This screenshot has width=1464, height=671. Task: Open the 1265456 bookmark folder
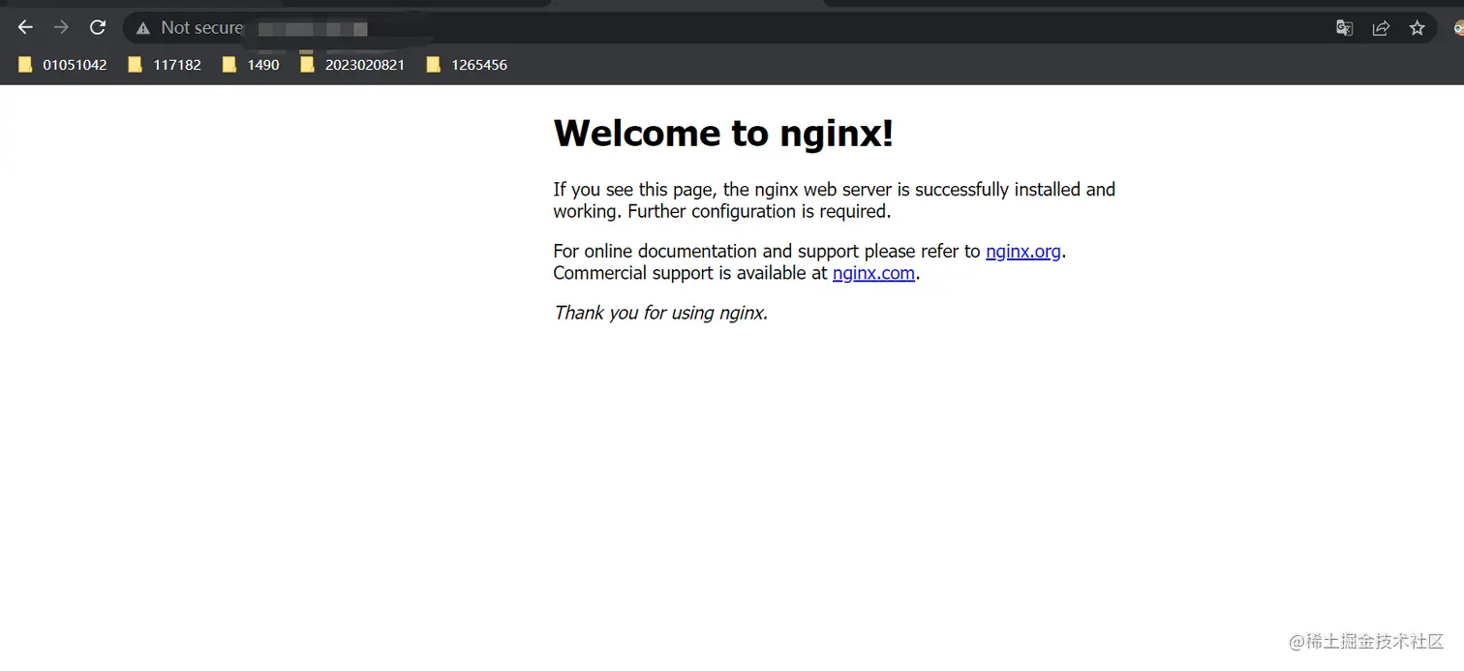click(x=467, y=65)
